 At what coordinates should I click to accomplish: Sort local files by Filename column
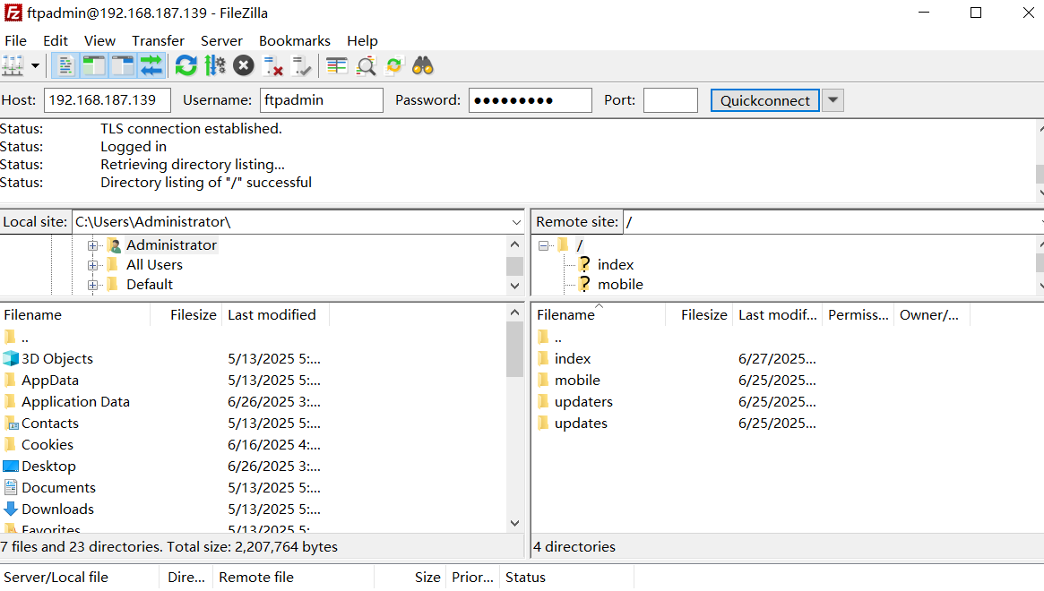pyautogui.click(x=75, y=315)
